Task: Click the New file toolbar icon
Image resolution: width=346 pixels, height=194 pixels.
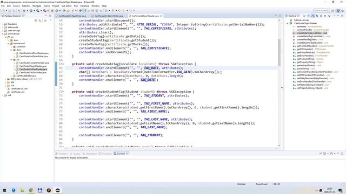Action: pyautogui.click(x=3, y=11)
